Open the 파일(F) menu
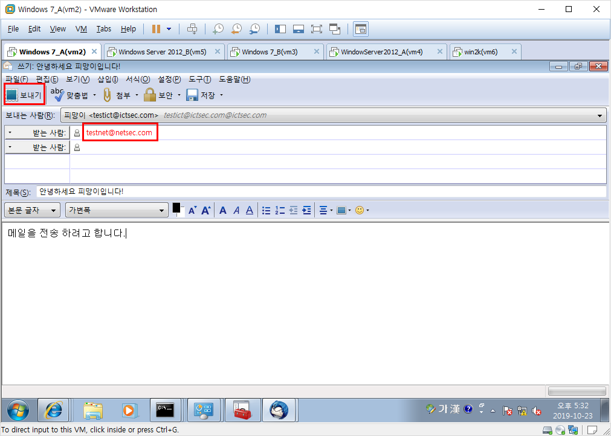This screenshot has width=611, height=436. tap(17, 80)
